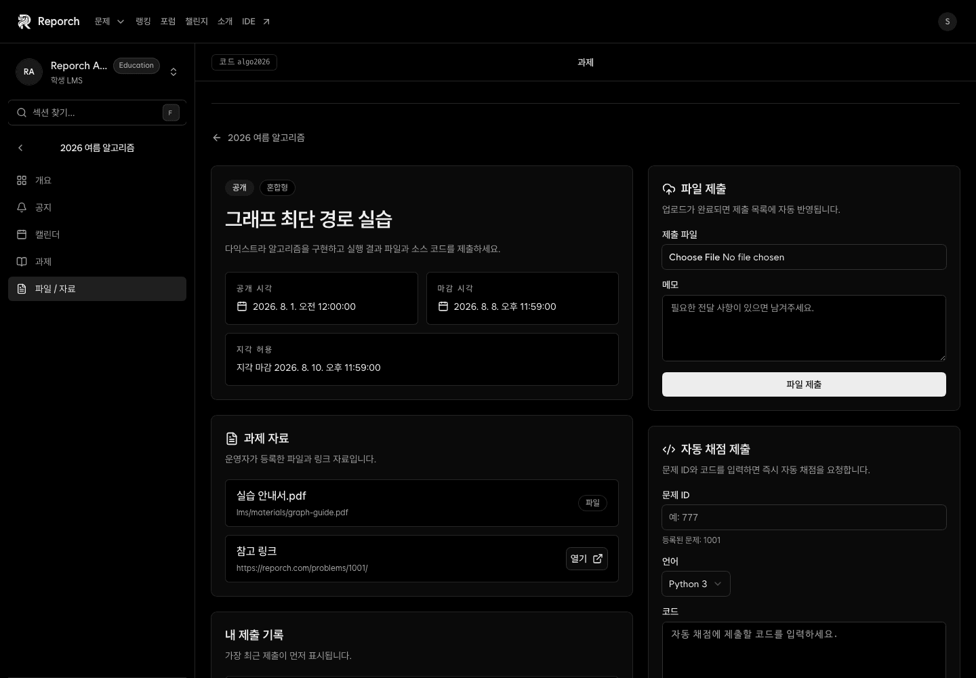
Task: Return to 2026 여름 알고리즘 via back link
Action: 258,138
